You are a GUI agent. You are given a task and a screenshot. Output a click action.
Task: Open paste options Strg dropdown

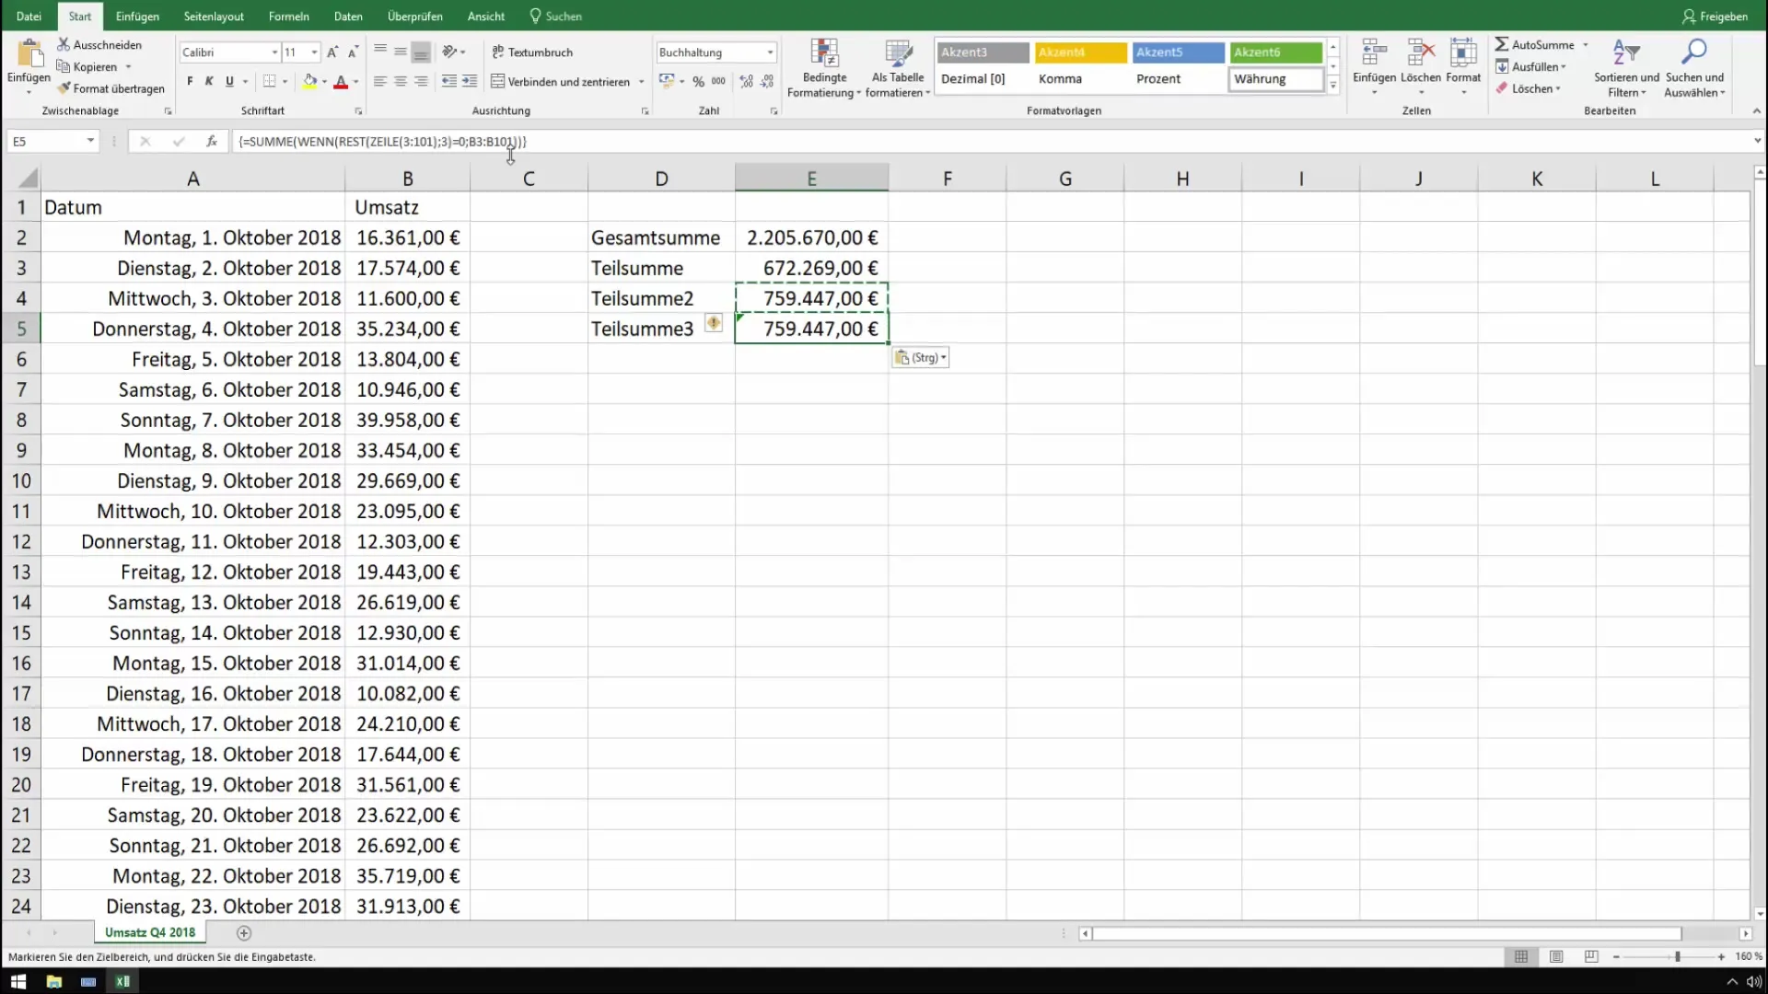[x=921, y=358]
